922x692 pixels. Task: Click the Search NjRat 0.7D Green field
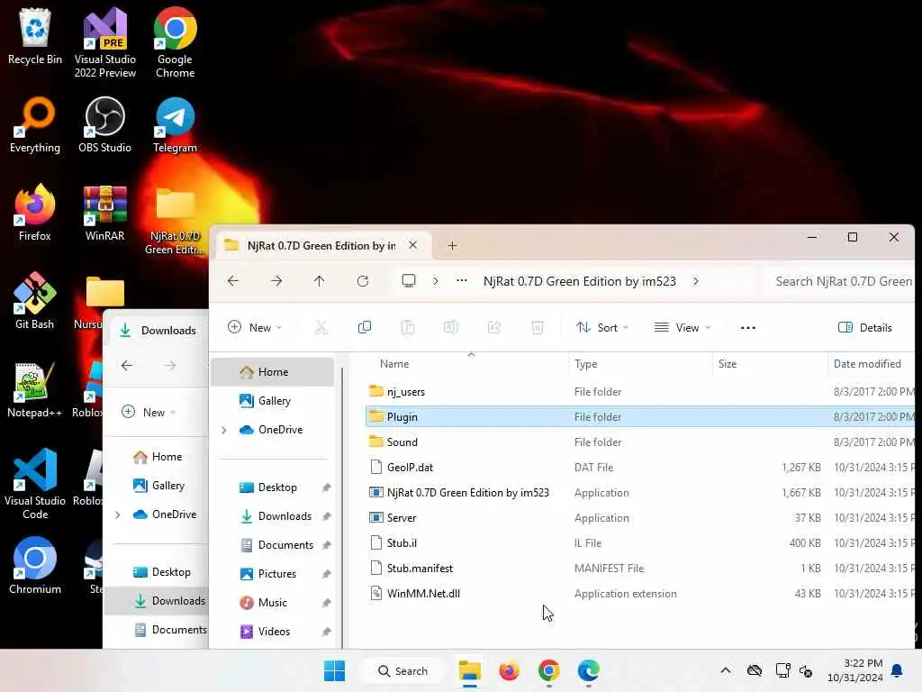point(838,281)
